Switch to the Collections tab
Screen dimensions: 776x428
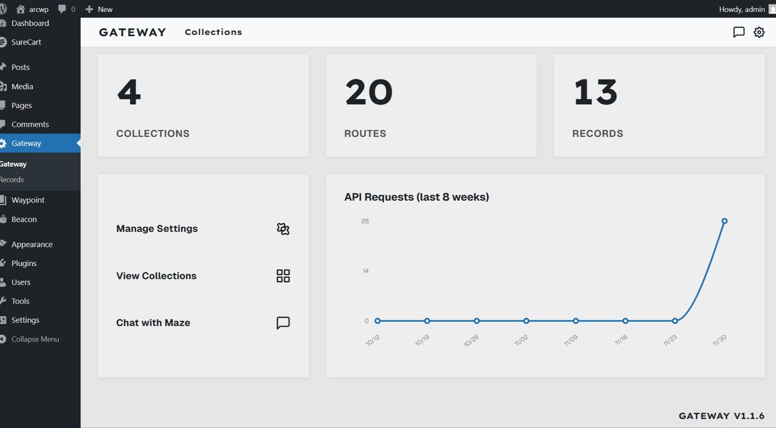click(213, 32)
